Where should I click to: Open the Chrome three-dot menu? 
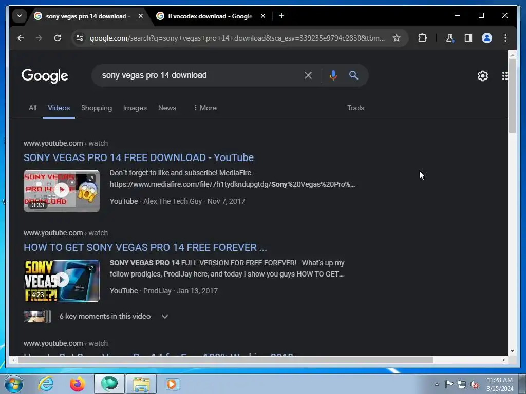(505, 38)
